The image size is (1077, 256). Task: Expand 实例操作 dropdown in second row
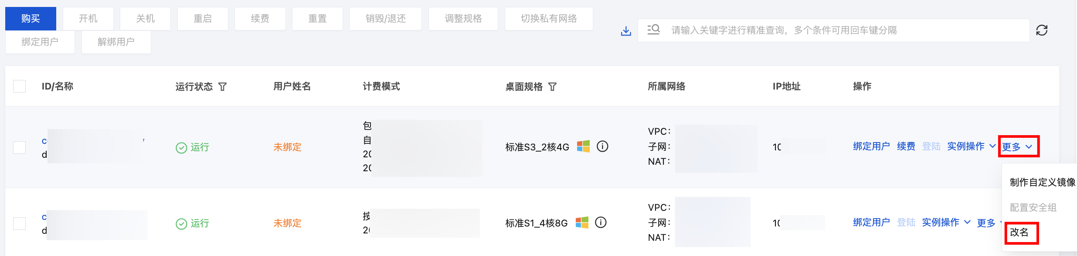(x=946, y=223)
